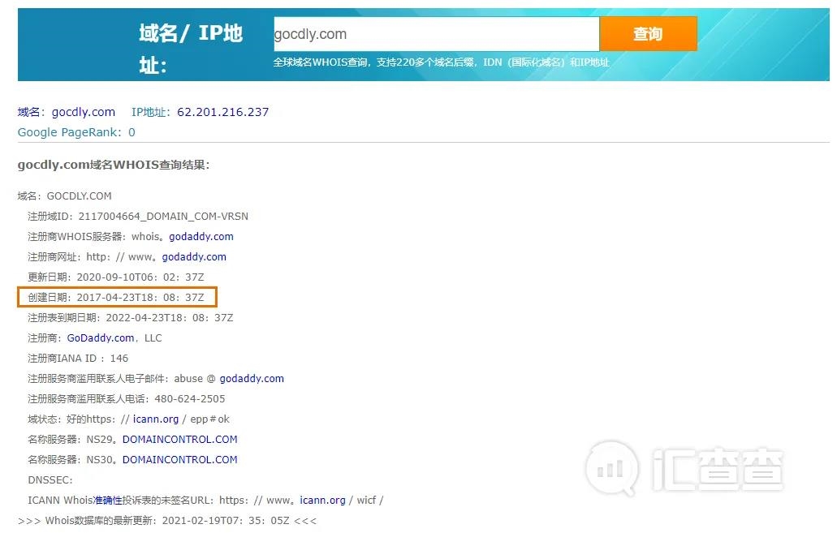Click the 全球域名WHOIS查询 hint text
The width and height of the screenshot is (837, 533).
tap(441, 62)
